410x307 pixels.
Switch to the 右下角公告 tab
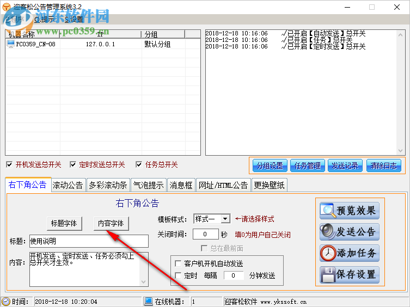point(28,185)
